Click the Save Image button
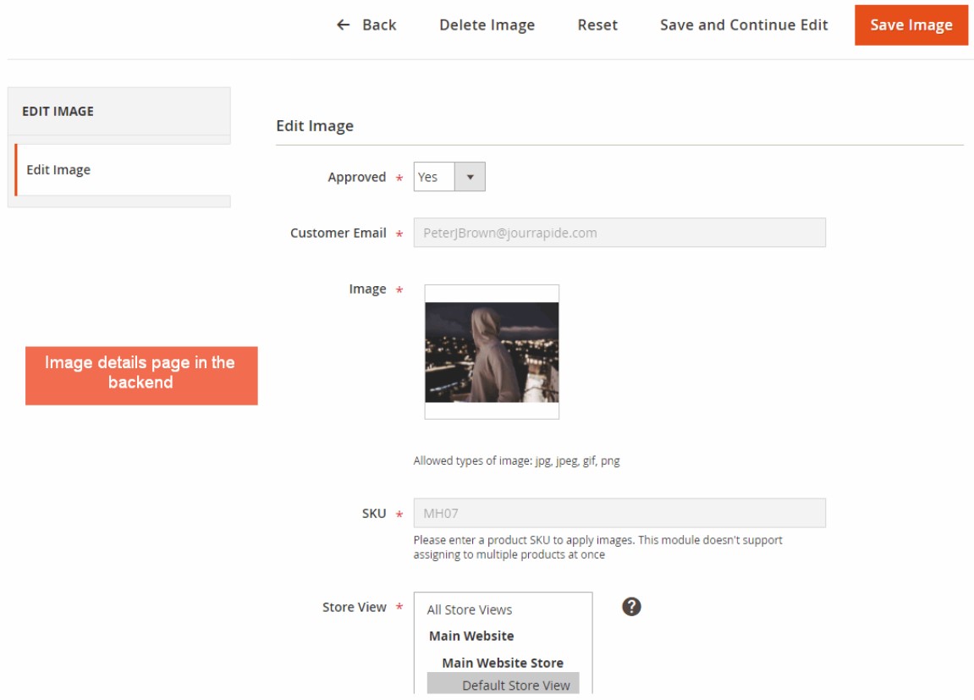 point(911,25)
